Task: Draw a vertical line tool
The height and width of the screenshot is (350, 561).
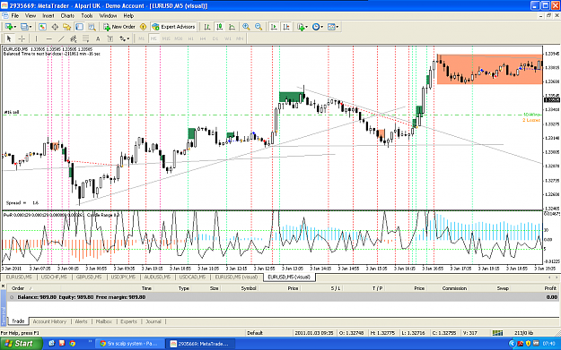Action: (x=36, y=38)
